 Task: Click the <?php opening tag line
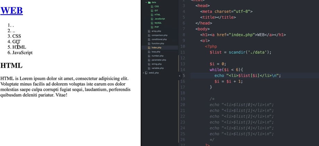click(211, 46)
